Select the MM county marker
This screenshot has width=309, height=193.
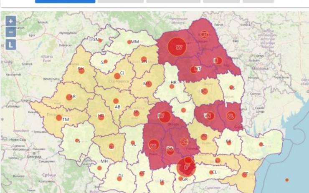129,42
